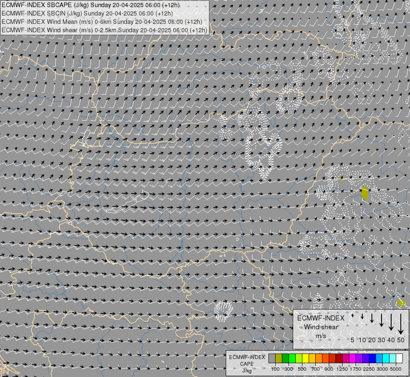Click the Wind shear 0-2.5km title line
Screen dimensions: 410x377
(x=104, y=30)
